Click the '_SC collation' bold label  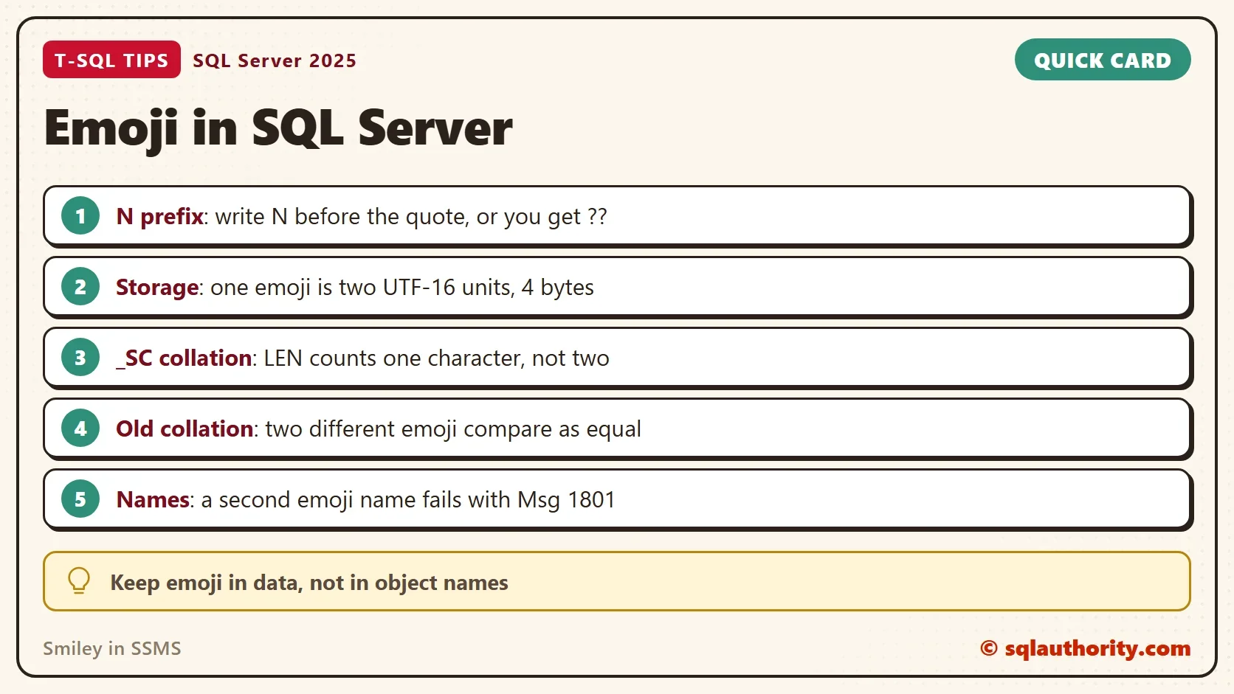coord(184,358)
